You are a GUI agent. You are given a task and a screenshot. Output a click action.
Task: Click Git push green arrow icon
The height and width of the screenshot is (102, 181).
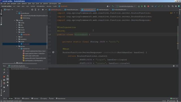[x=162, y=6]
